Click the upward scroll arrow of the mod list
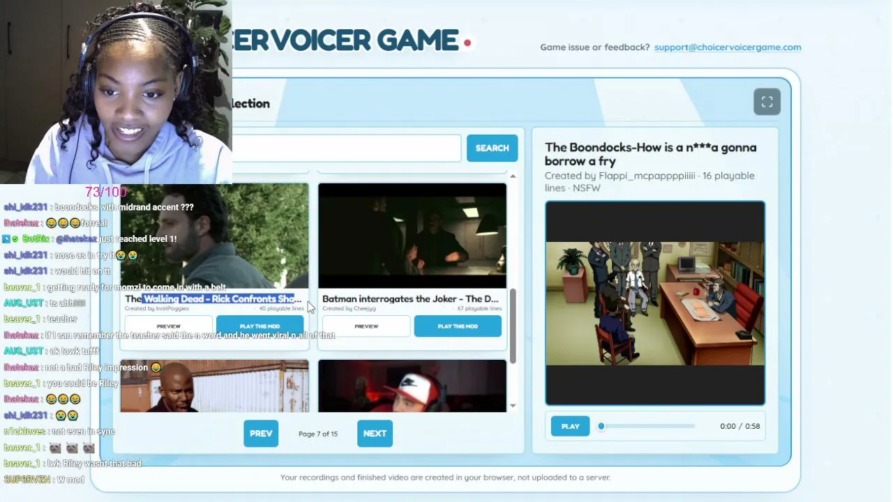This screenshot has width=893, height=502. pos(513,176)
